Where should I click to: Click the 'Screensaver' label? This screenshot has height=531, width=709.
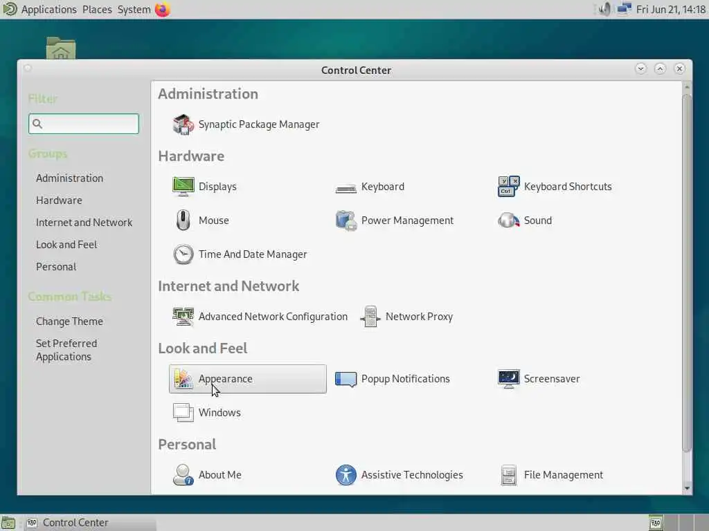click(552, 380)
